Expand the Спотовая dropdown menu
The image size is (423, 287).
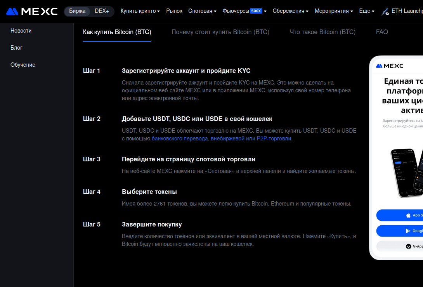click(x=202, y=11)
